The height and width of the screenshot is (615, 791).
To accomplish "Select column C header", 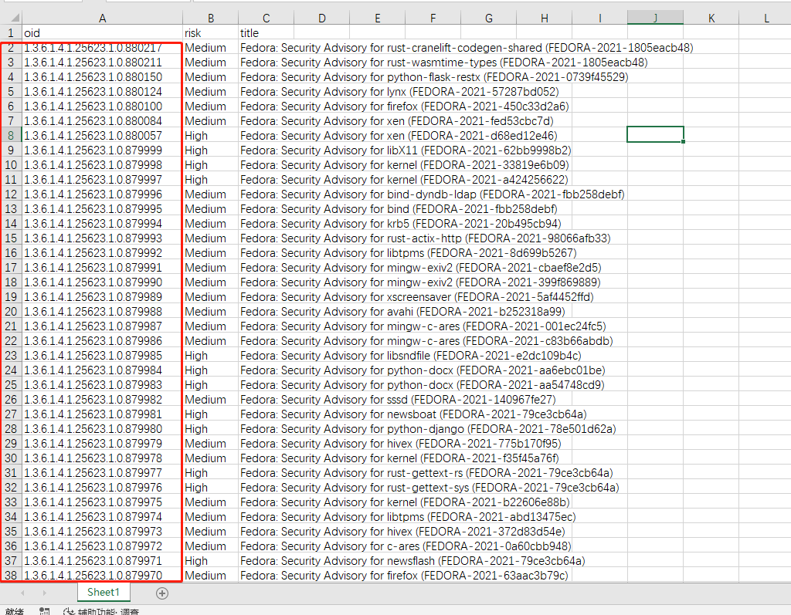I will tap(266, 19).
